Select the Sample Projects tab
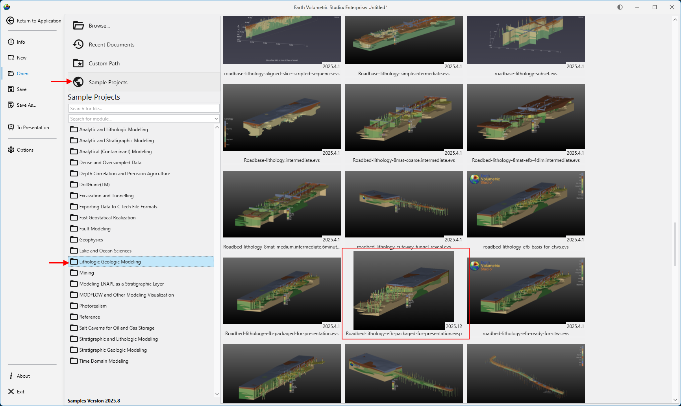Image resolution: width=681 pixels, height=406 pixels. click(x=108, y=82)
